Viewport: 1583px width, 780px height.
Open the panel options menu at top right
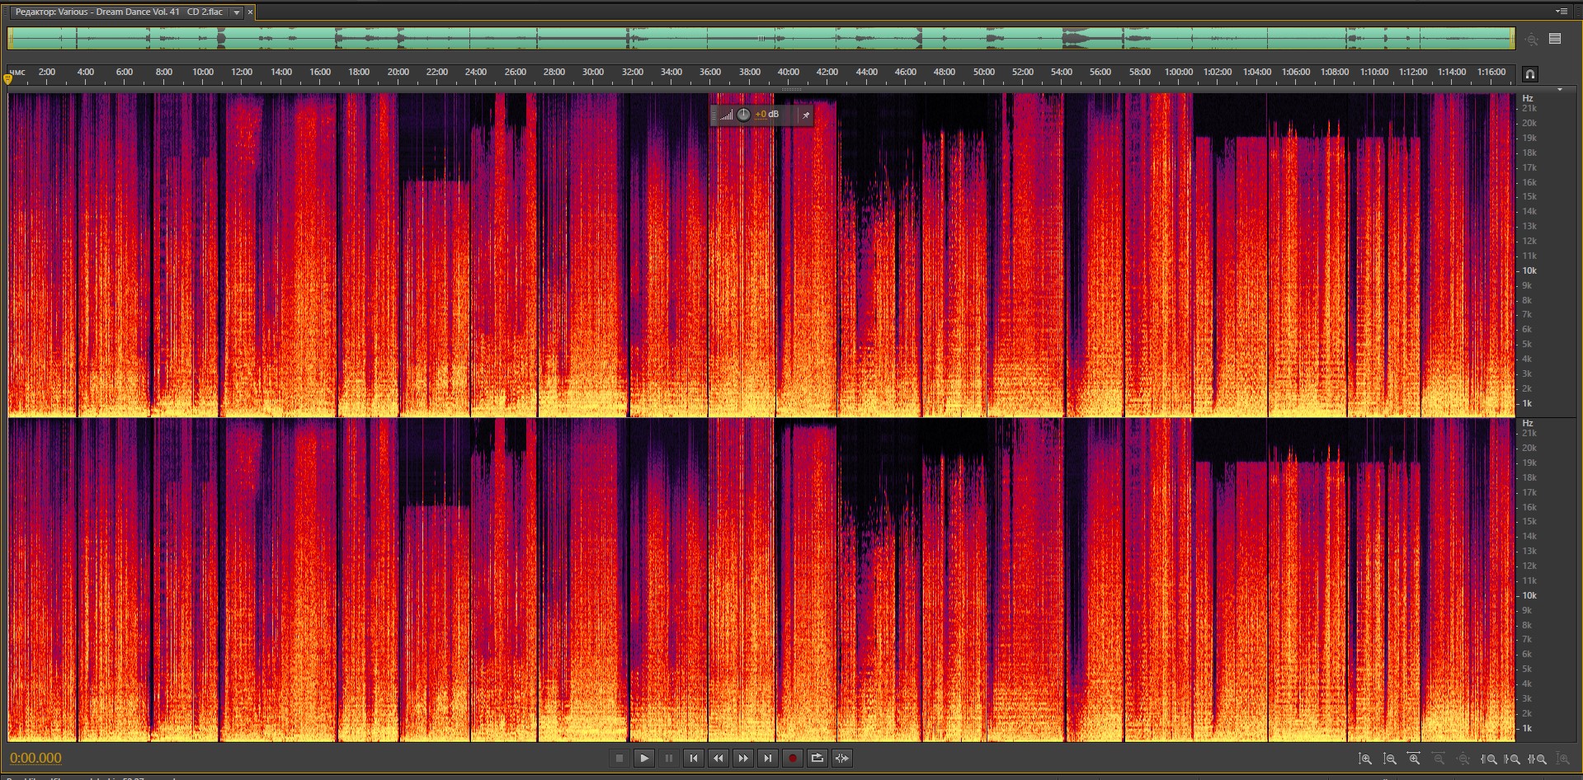(x=1561, y=12)
